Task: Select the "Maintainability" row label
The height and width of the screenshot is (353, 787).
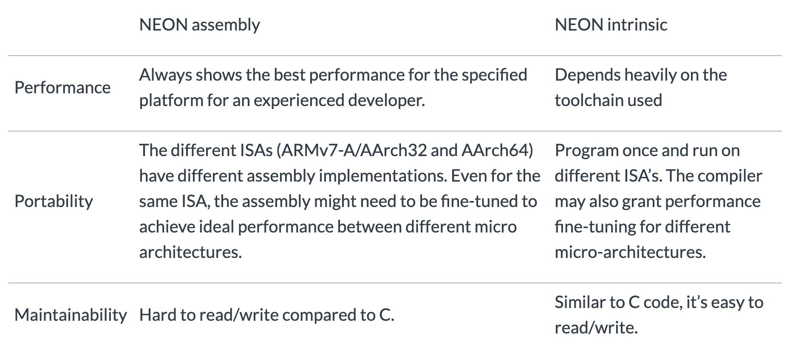Action: point(71,315)
